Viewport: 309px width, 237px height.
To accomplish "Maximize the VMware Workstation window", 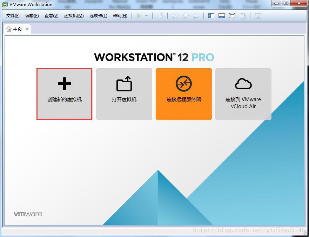I will pyautogui.click(x=286, y=3).
